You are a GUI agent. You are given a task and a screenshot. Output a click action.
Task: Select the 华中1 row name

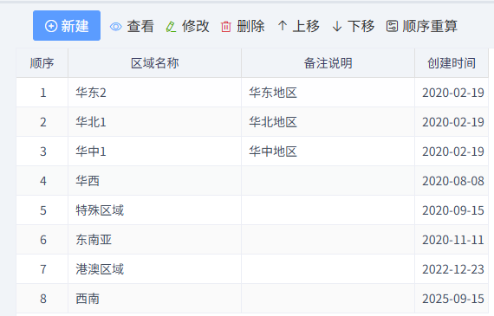pos(91,152)
